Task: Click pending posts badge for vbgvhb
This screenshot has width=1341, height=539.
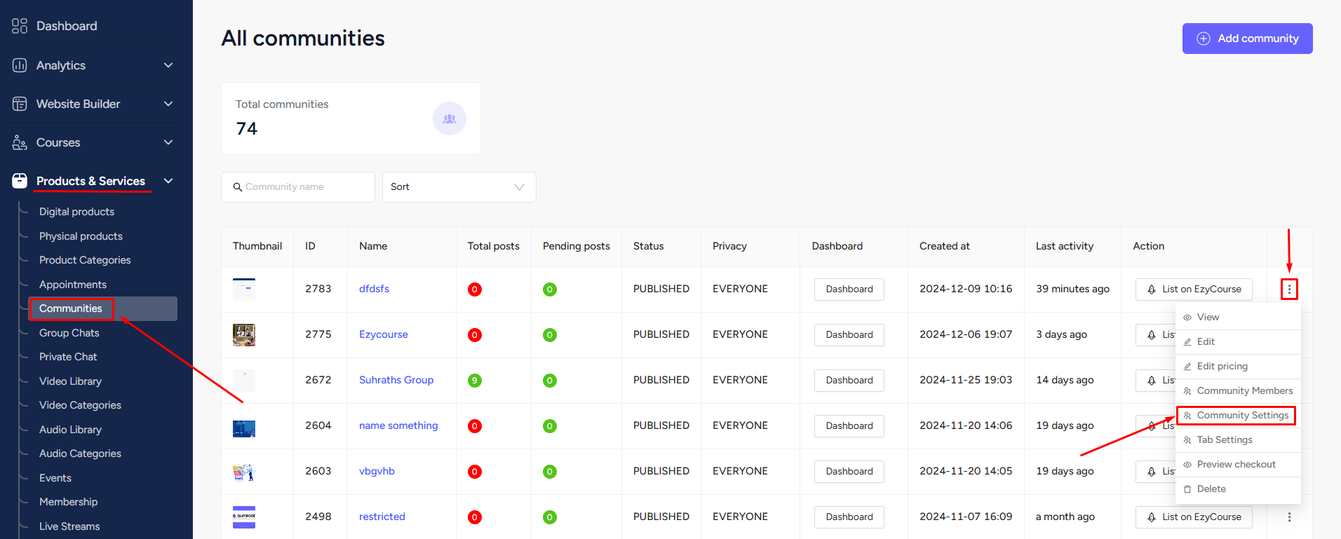Action: [x=550, y=472]
